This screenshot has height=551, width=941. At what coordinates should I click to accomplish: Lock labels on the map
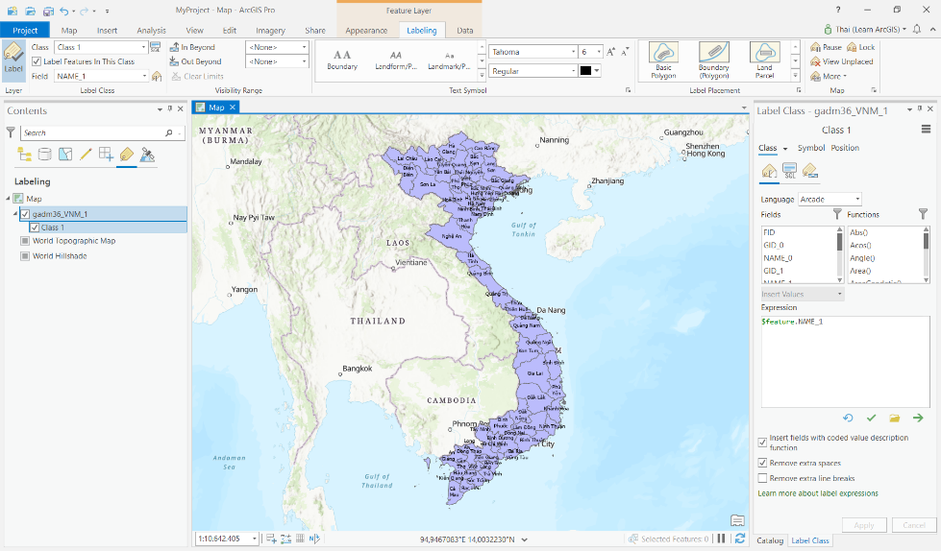(861, 47)
